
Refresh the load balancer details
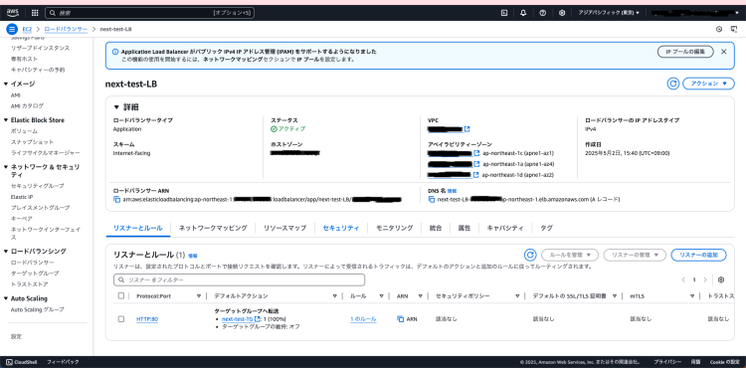[x=672, y=84]
